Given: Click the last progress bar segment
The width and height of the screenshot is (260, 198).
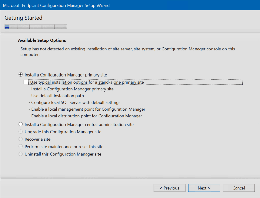Looking at the screenshot, I should (61, 26).
